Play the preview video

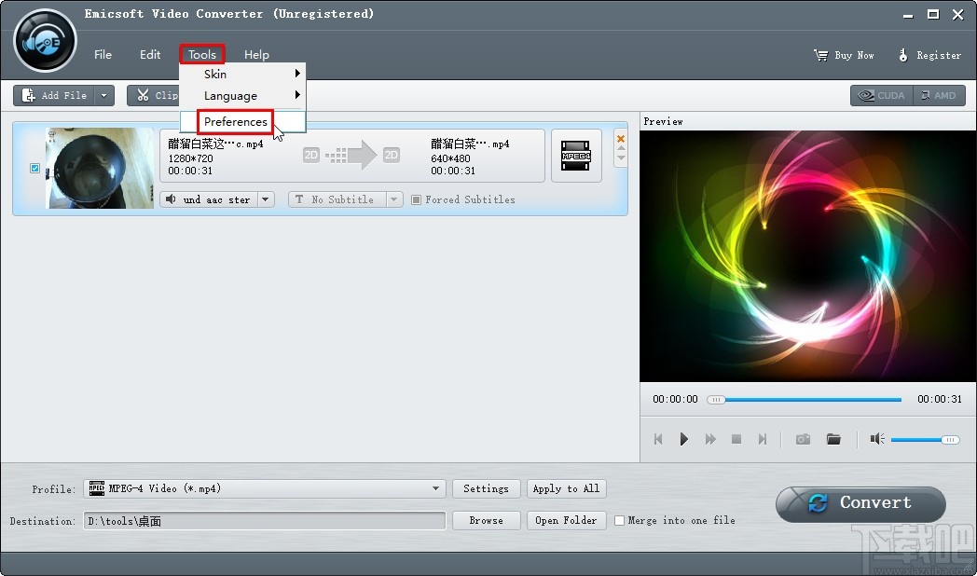pos(683,439)
